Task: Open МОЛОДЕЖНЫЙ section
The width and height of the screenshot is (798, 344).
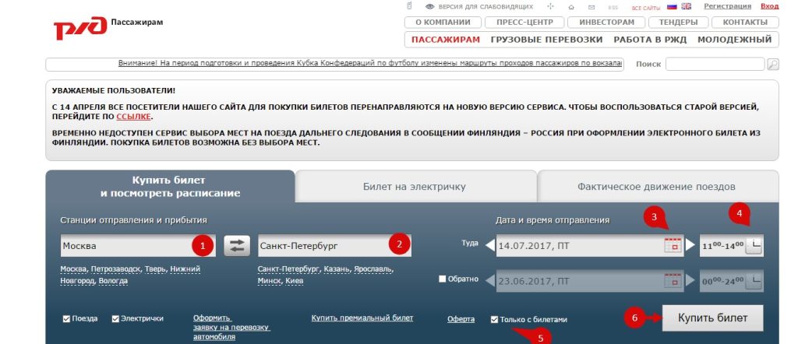Action: tap(734, 40)
